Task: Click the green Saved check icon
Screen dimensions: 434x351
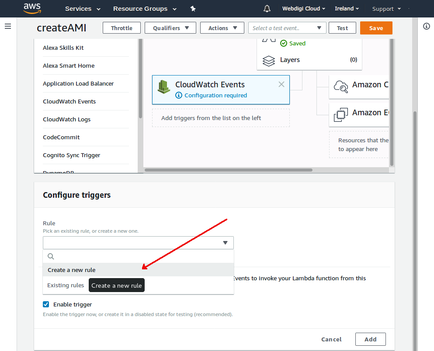Action: point(283,43)
